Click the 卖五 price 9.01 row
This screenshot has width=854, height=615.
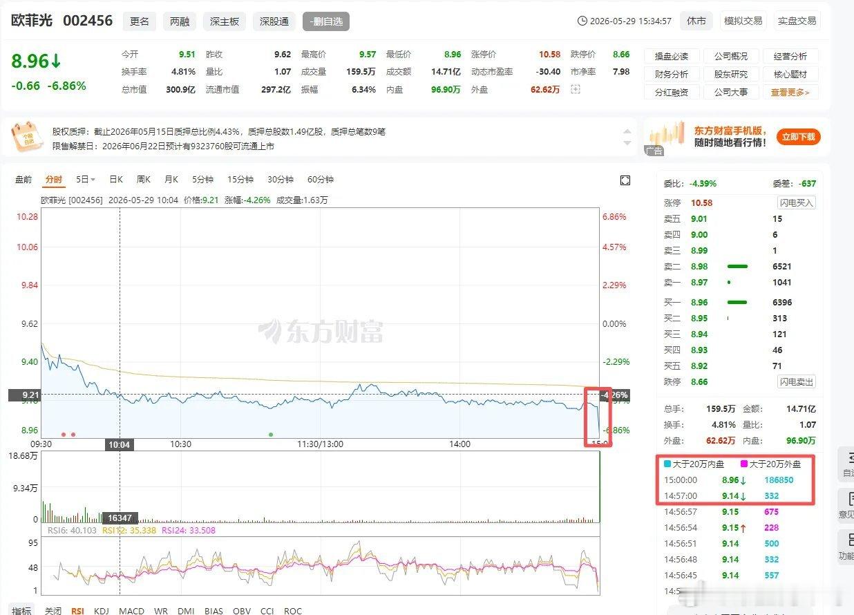coord(739,219)
